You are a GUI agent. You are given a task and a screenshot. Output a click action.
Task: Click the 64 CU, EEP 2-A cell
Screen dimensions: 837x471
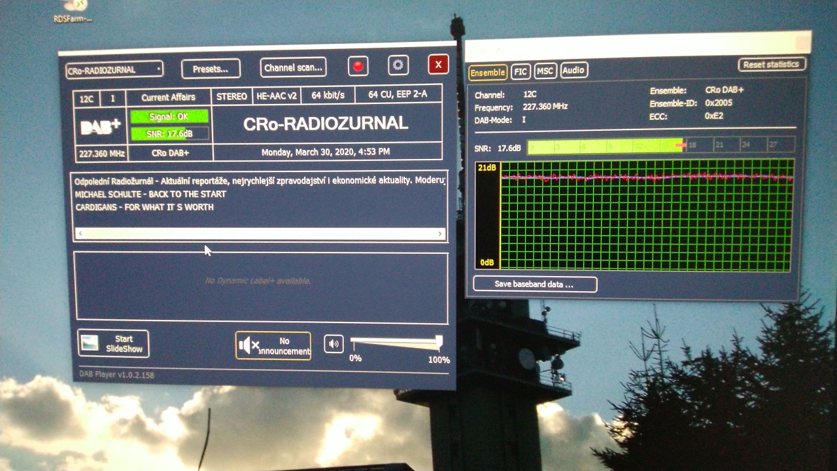click(x=398, y=94)
